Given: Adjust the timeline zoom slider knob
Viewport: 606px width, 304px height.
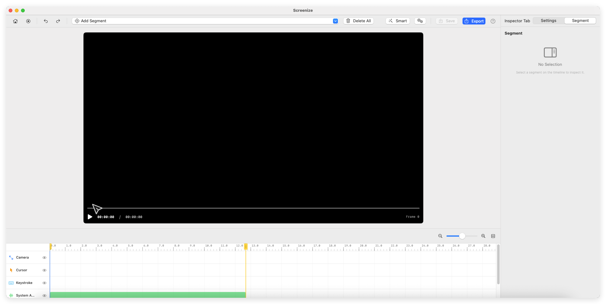Looking at the screenshot, I should click(x=462, y=236).
